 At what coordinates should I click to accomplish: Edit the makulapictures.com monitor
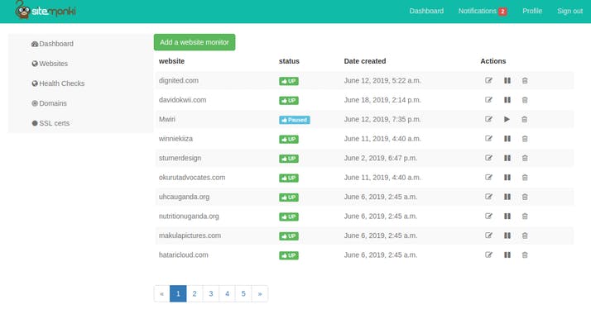pyautogui.click(x=488, y=235)
